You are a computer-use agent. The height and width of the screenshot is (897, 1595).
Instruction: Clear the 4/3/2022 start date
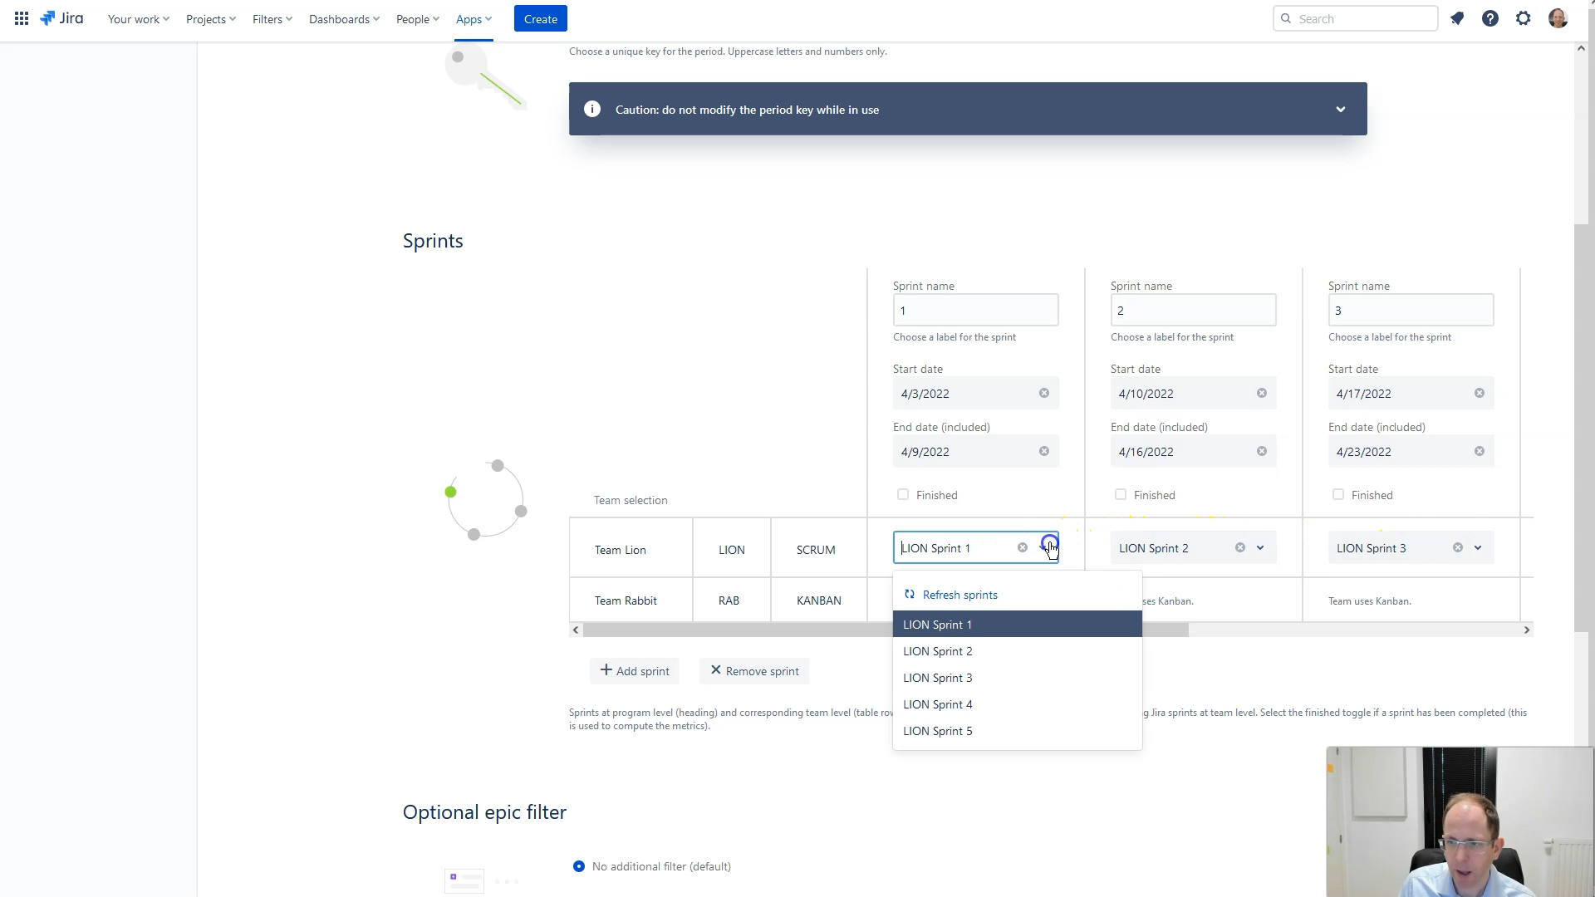pos(1044,393)
